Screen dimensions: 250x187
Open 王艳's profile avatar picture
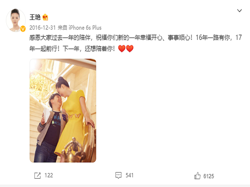point(16,20)
